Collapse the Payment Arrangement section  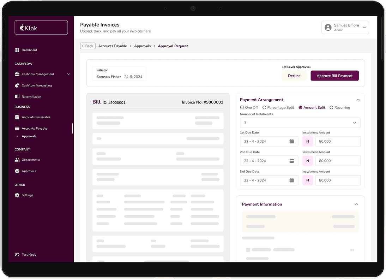click(x=358, y=100)
